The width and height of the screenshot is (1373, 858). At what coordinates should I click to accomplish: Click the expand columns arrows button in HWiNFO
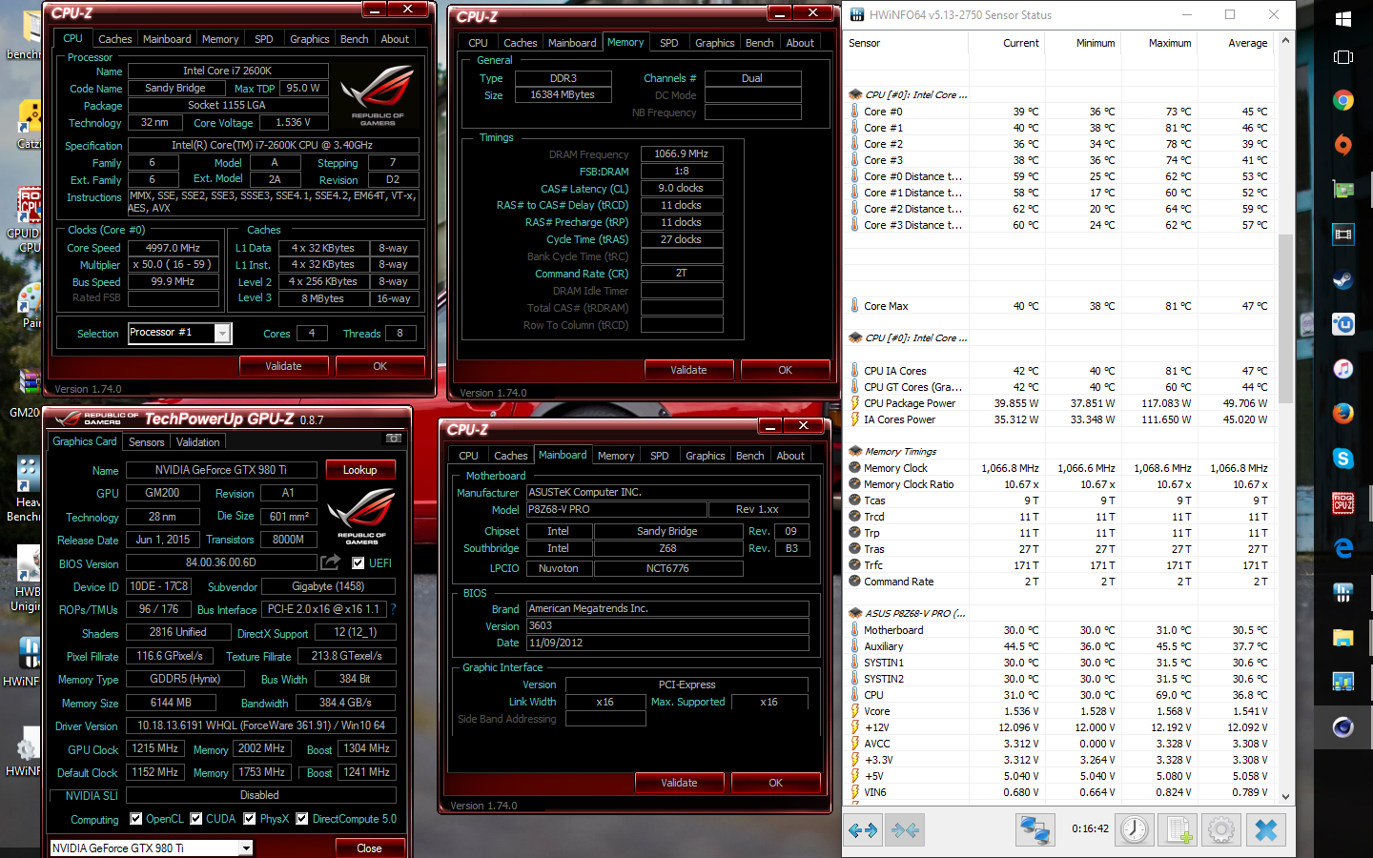(x=863, y=830)
